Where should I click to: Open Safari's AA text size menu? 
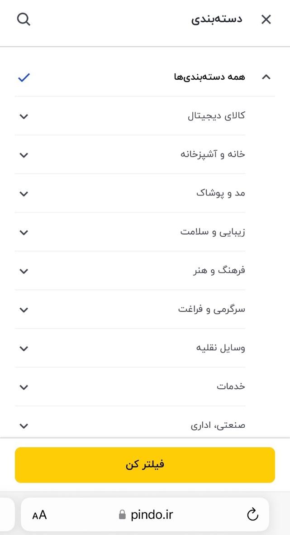point(38,514)
